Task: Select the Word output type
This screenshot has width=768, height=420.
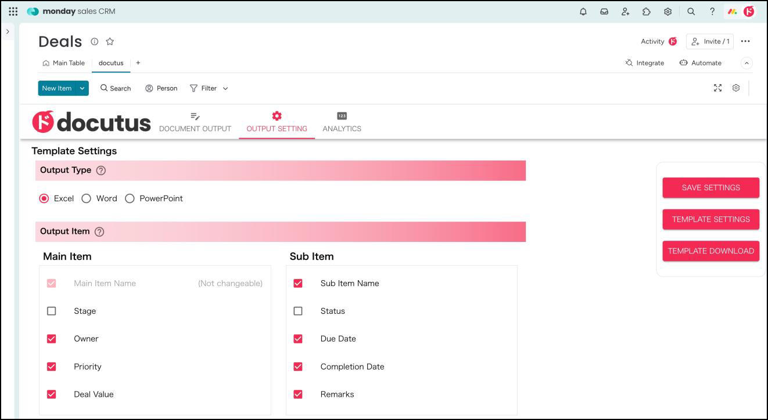Action: pyautogui.click(x=87, y=198)
